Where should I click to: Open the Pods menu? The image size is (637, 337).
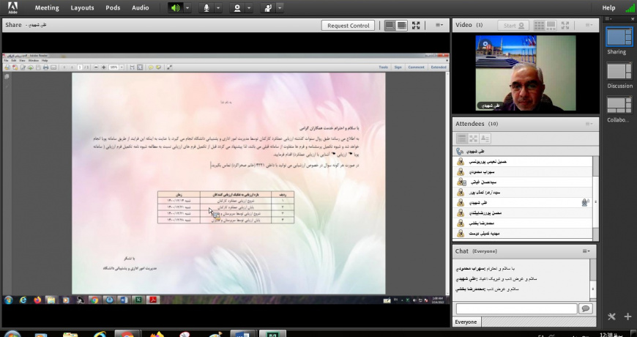[113, 8]
